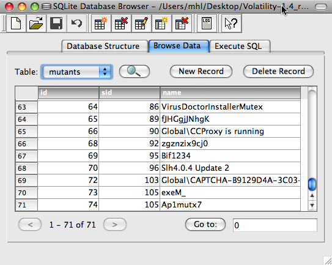The height and width of the screenshot is (265, 332).
Task: Click the Delete Index toolbar icon
Action: [x=182, y=23]
